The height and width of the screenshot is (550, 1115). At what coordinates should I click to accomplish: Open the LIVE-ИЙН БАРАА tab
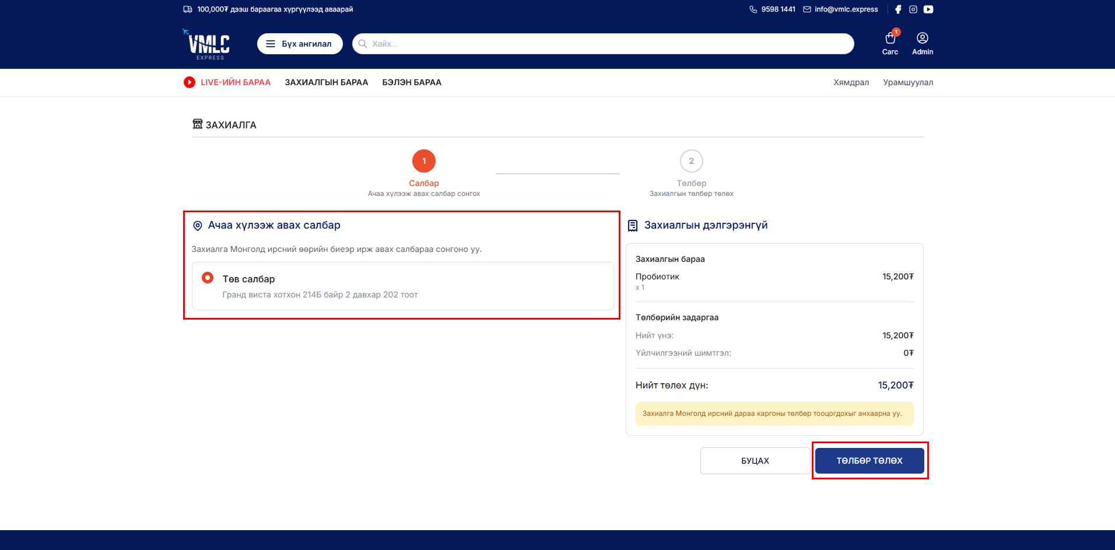[236, 82]
